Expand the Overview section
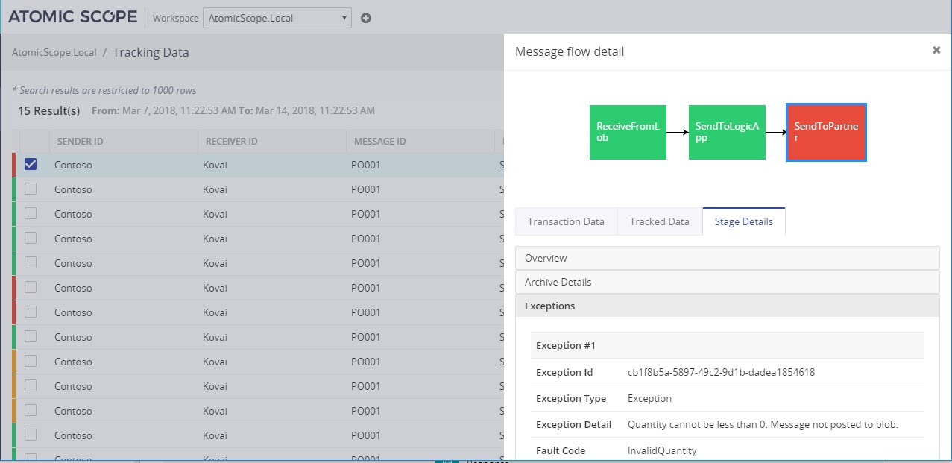 click(727, 258)
